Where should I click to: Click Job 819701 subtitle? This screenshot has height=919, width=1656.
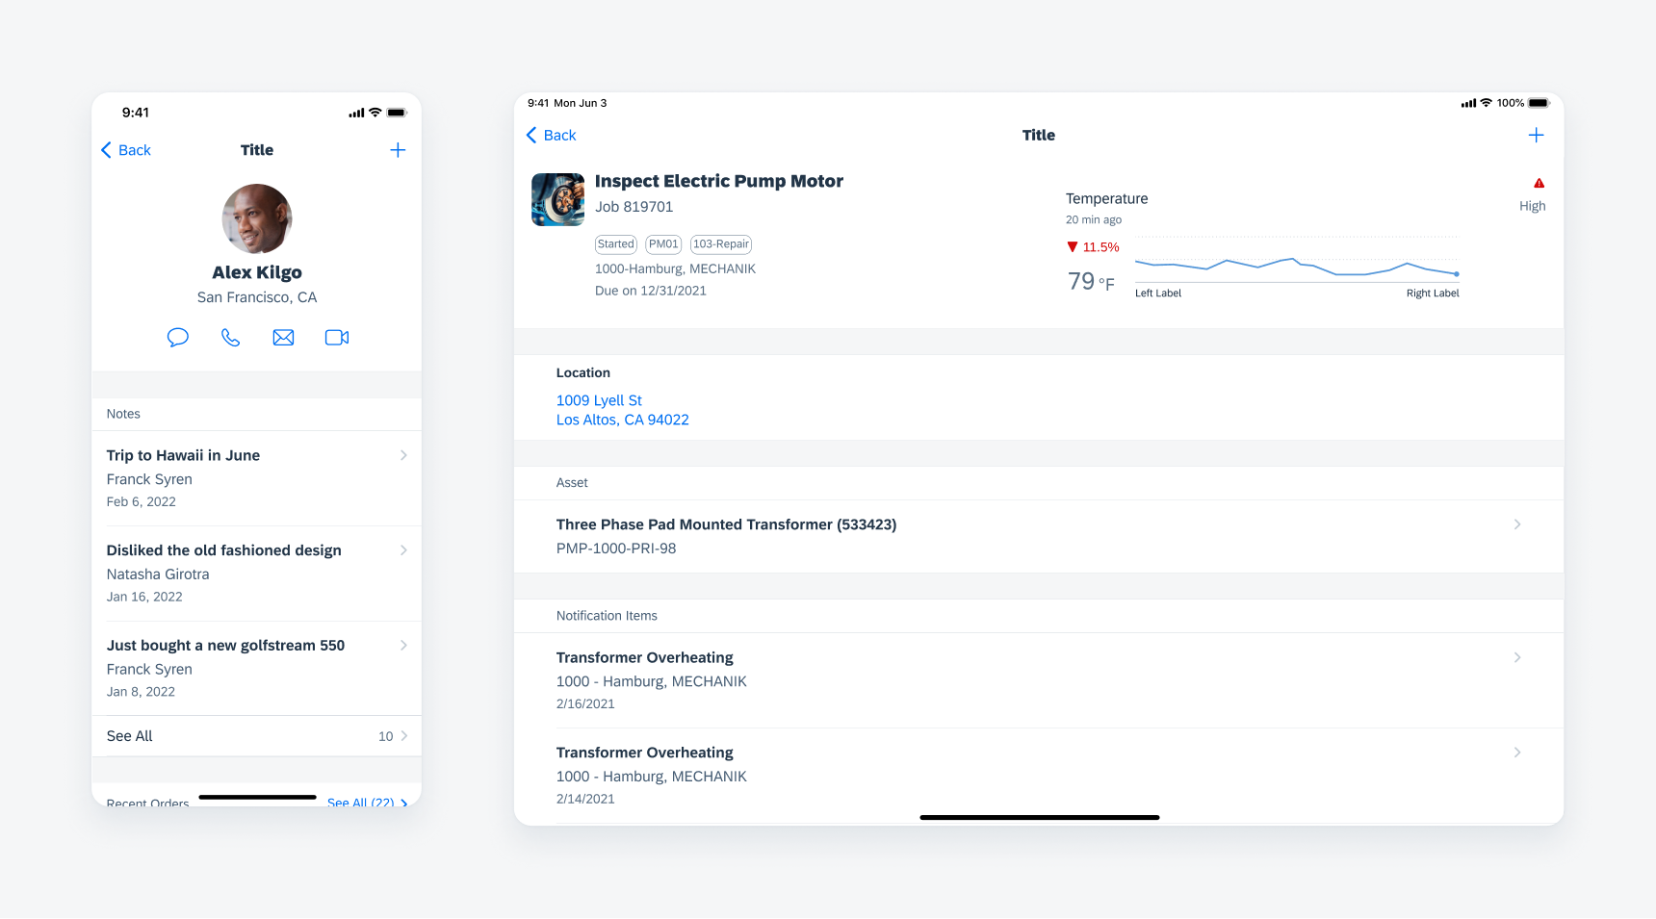[634, 207]
